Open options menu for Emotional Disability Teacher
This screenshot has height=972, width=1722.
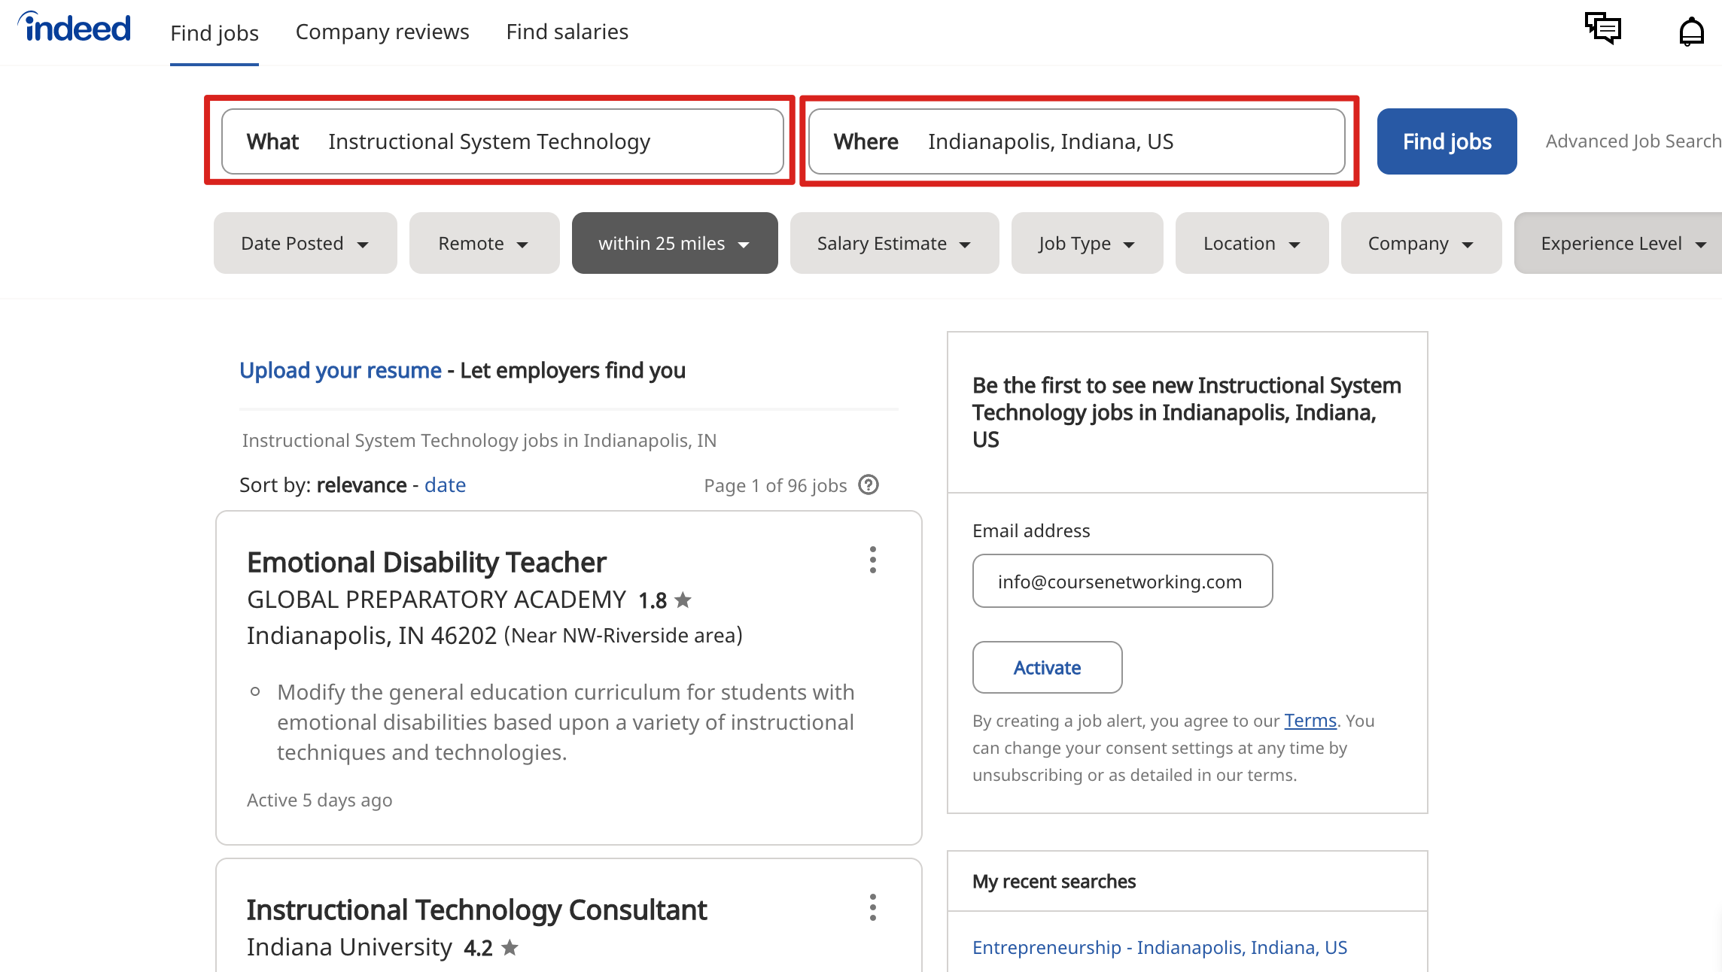pos(872,560)
